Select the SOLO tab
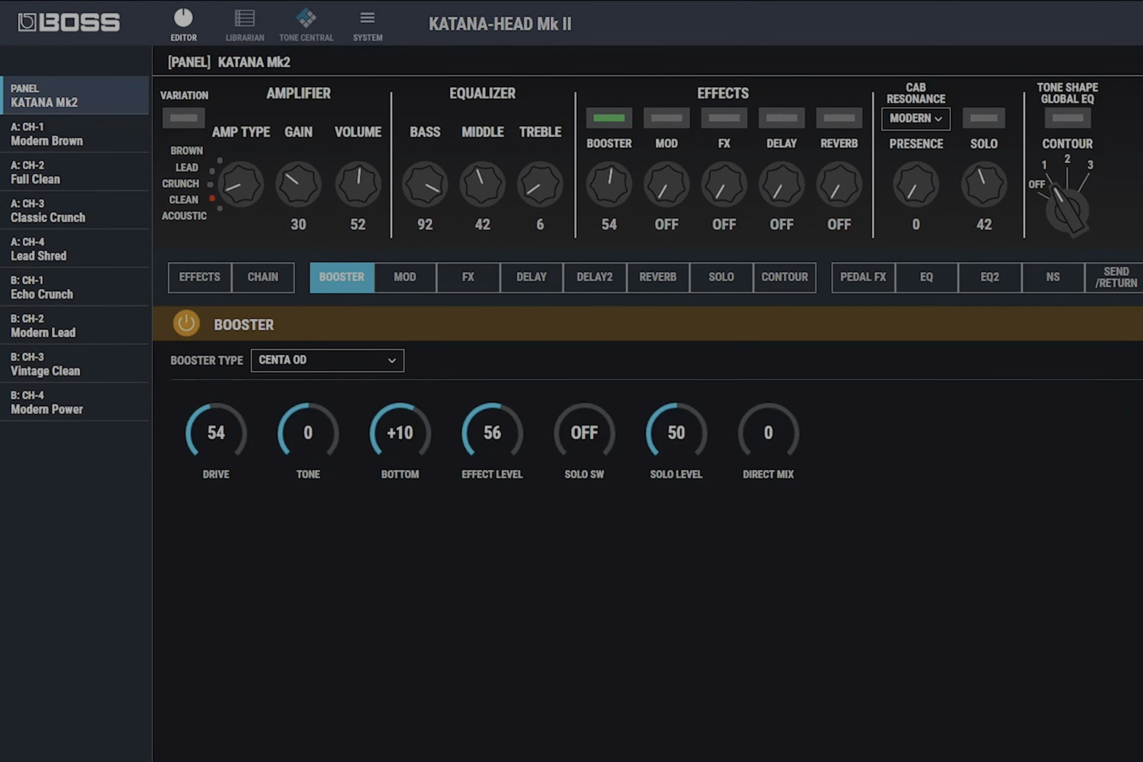Viewport: 1143px width, 762px height. click(722, 277)
